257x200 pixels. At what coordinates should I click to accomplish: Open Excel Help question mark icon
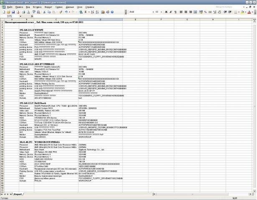pos(112,12)
